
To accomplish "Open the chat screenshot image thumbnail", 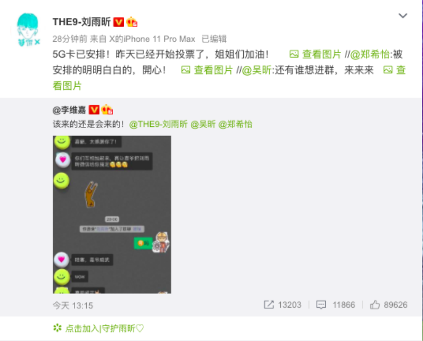I will (x=112, y=215).
